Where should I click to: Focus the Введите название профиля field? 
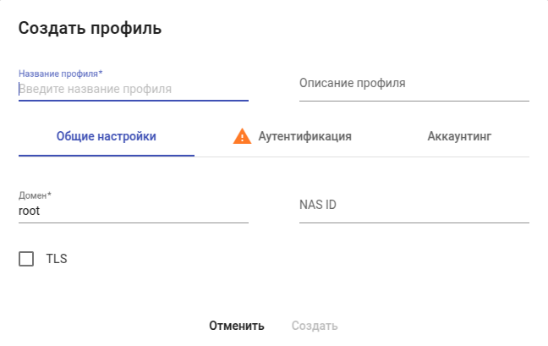click(x=134, y=88)
